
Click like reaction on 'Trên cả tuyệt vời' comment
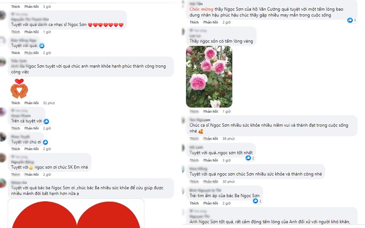pos(46,121)
